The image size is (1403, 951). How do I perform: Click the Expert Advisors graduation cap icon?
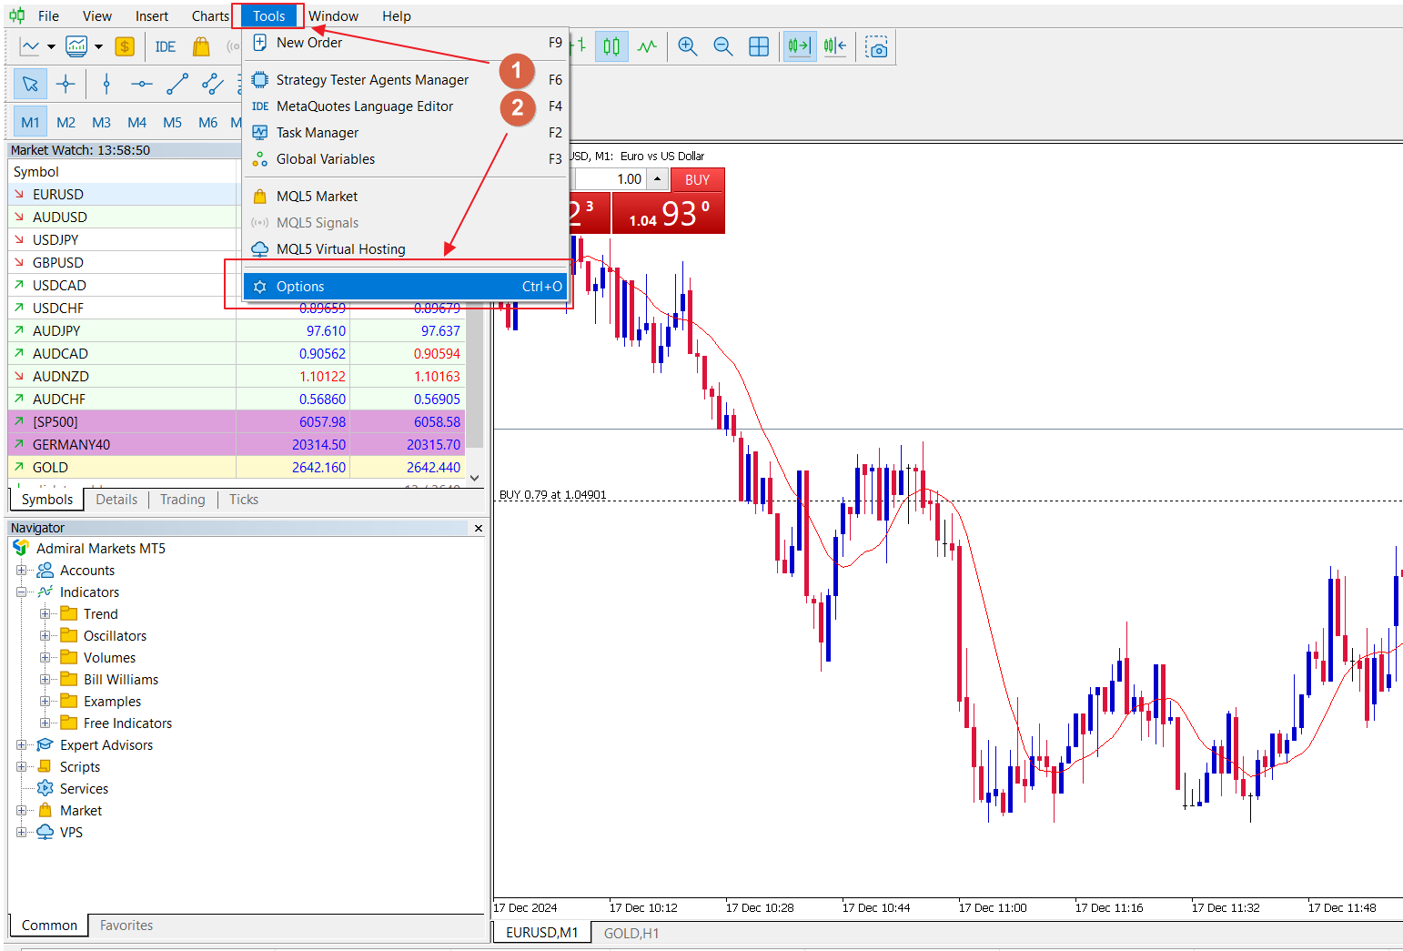(45, 745)
